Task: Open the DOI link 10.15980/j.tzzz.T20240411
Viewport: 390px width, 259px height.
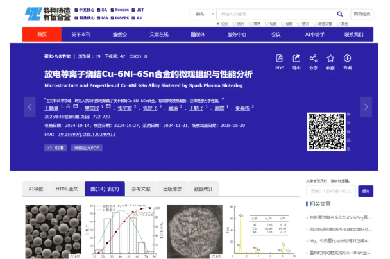Action: [x=87, y=135]
